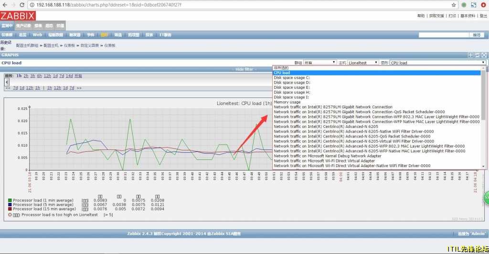
Task: Click the green round button at right edge
Action: pyautogui.click(x=487, y=198)
